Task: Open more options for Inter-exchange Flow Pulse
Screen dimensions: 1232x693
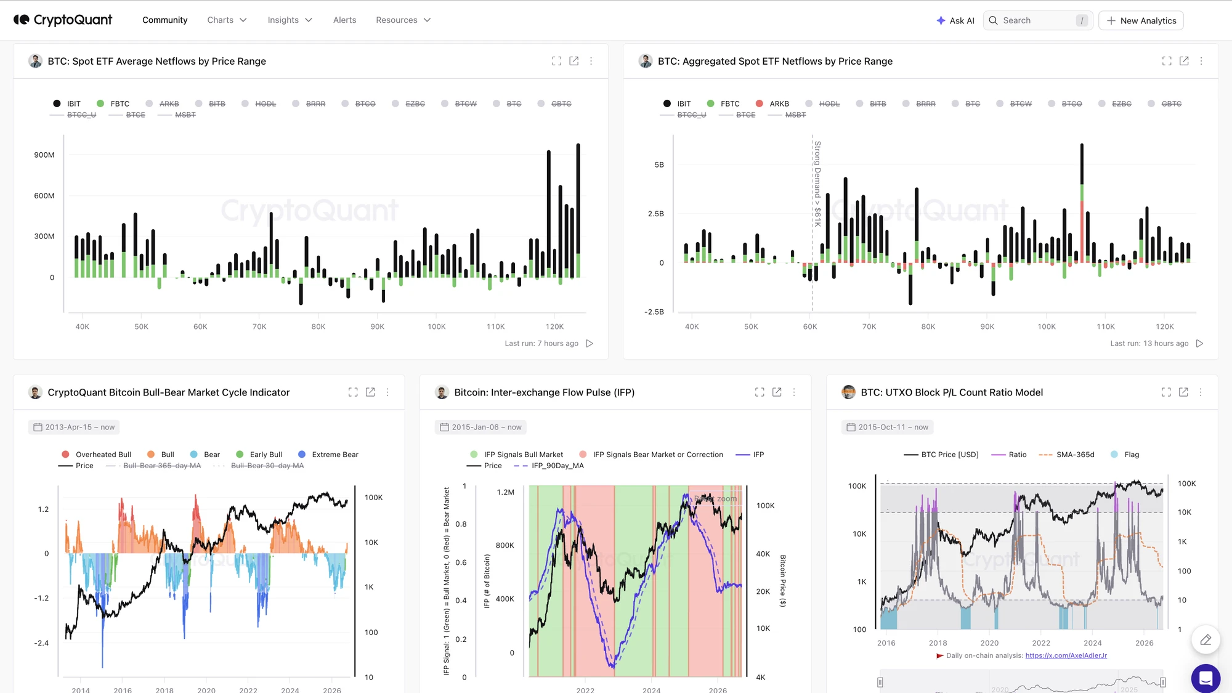Action: tap(794, 392)
